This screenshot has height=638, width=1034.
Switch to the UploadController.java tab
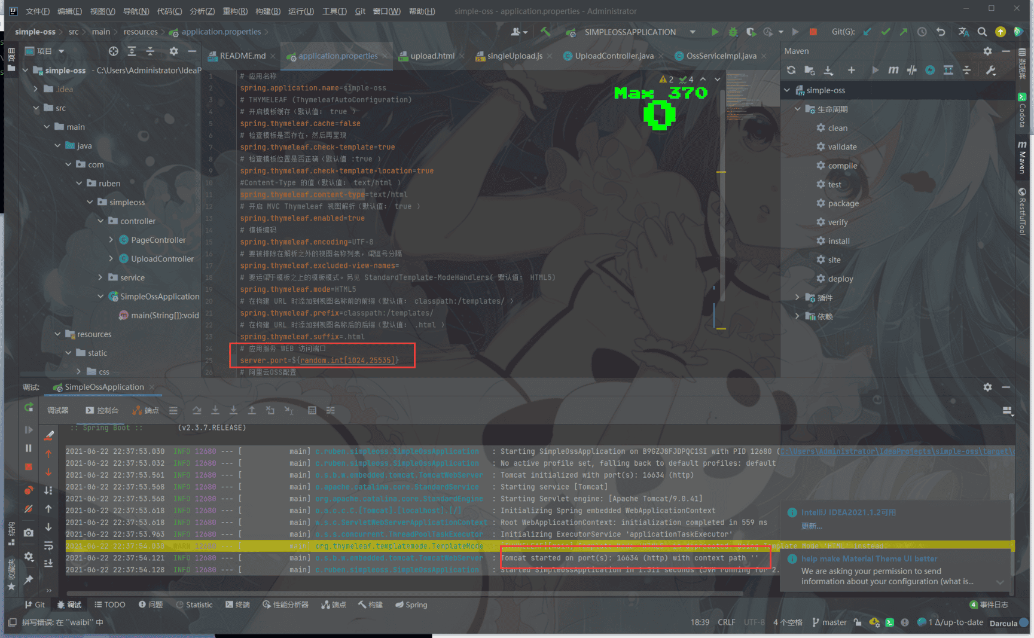(614, 56)
